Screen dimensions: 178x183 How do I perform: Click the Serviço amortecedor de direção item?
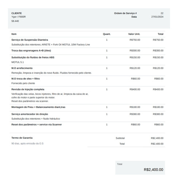[30, 114]
